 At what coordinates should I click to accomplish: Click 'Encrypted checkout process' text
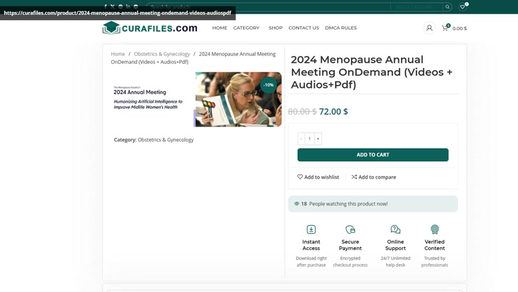pos(350,261)
